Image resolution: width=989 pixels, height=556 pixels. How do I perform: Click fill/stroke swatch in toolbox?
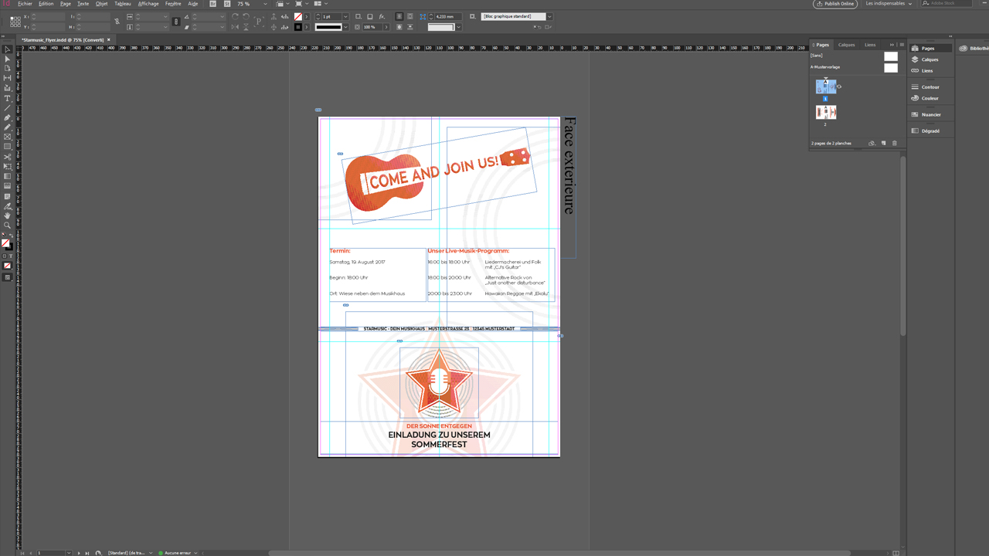click(6, 243)
